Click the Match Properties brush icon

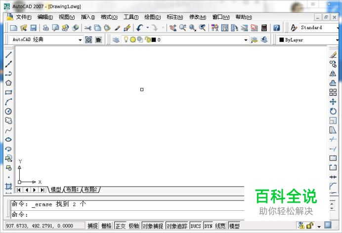[117, 28]
